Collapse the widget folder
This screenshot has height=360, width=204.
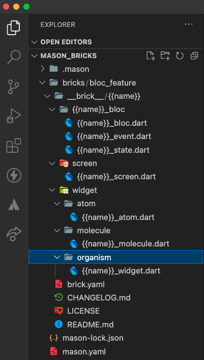(x=52, y=190)
